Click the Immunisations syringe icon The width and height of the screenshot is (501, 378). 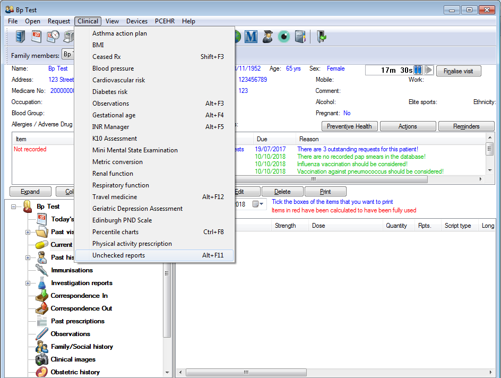coord(42,270)
